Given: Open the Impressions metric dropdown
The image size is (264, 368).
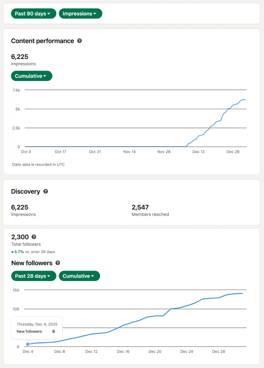Looking at the screenshot, I should pos(80,13).
